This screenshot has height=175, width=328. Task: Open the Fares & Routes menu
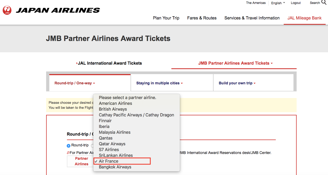click(x=202, y=18)
